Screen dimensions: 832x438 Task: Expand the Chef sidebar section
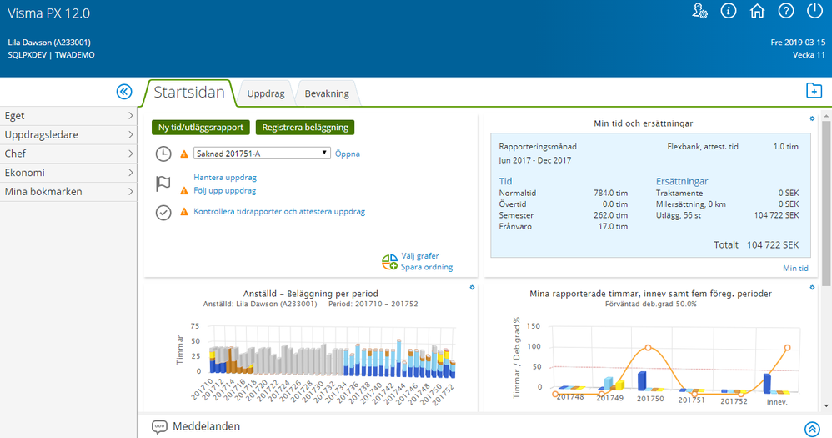coord(68,154)
